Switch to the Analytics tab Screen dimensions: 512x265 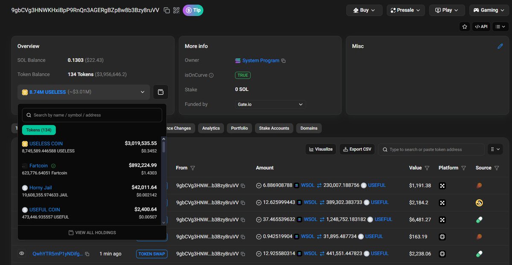tap(211, 128)
